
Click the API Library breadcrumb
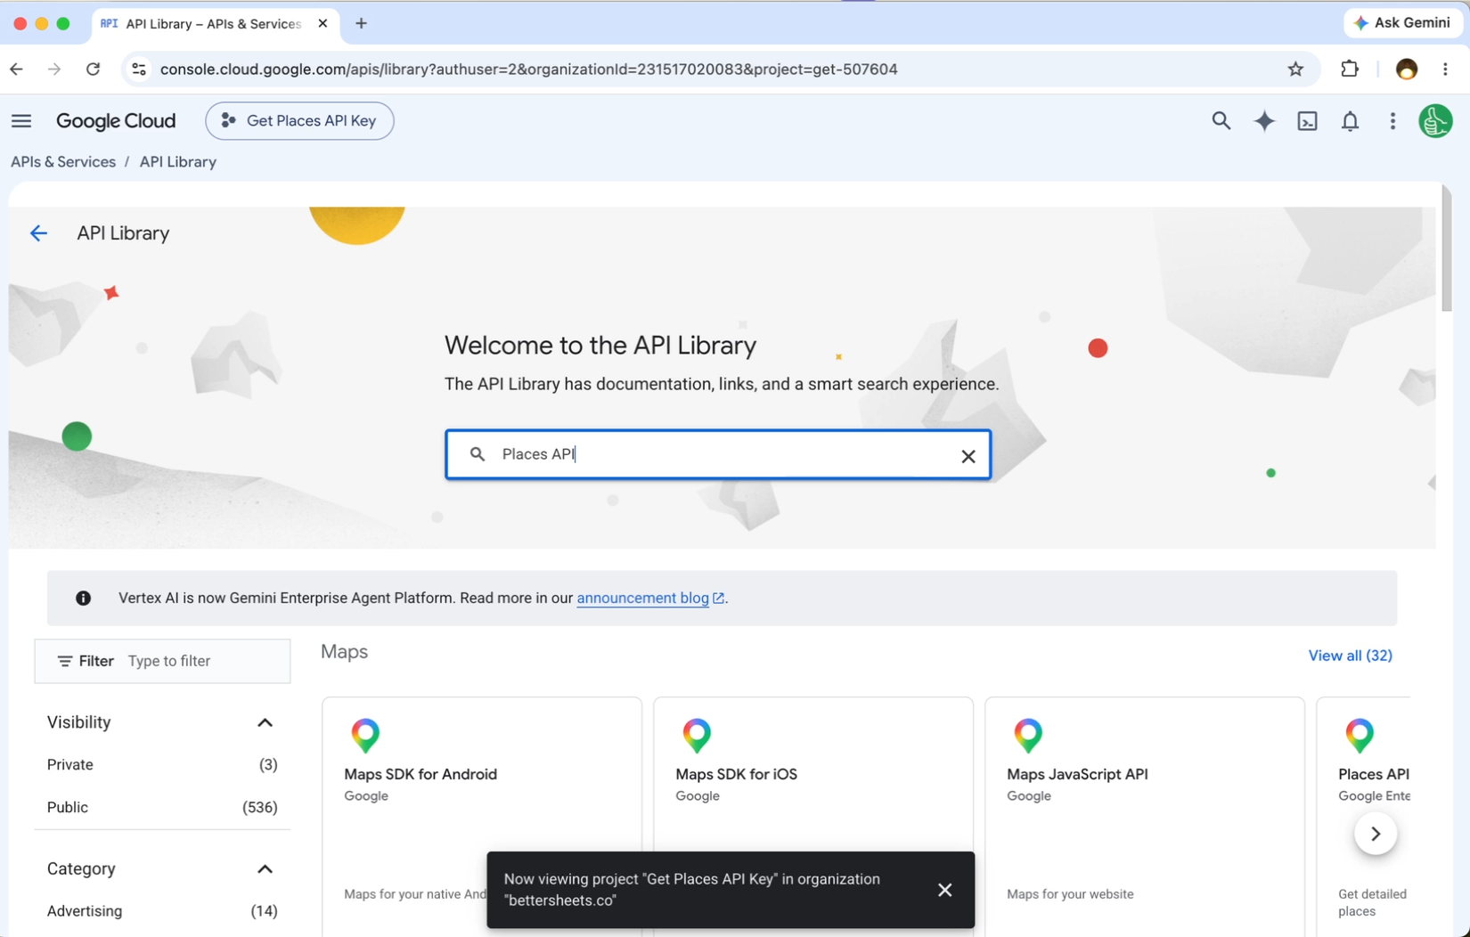point(178,162)
